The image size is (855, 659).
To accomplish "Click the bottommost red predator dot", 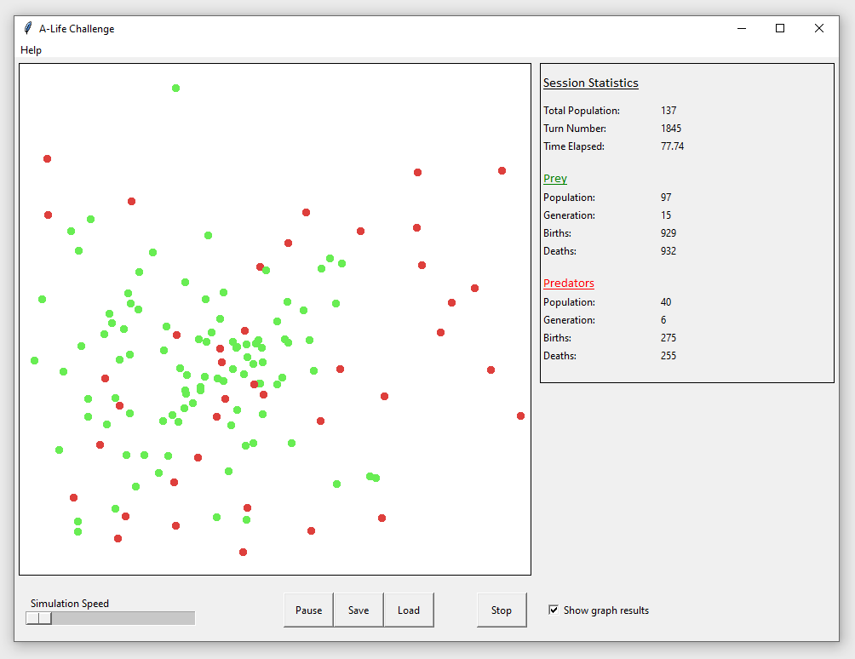I will click(243, 552).
